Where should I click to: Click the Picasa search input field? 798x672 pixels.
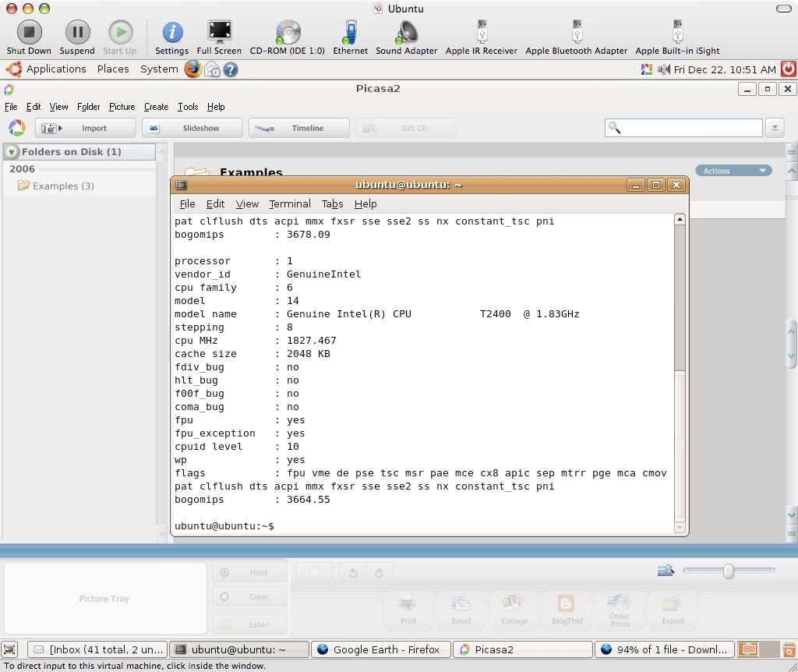tap(683, 128)
